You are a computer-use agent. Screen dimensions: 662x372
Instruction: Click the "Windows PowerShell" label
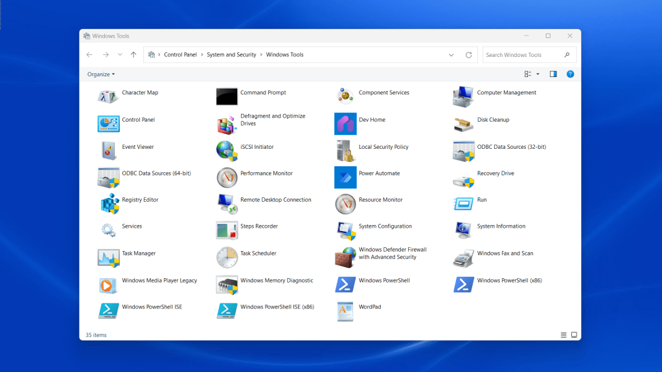384,281
